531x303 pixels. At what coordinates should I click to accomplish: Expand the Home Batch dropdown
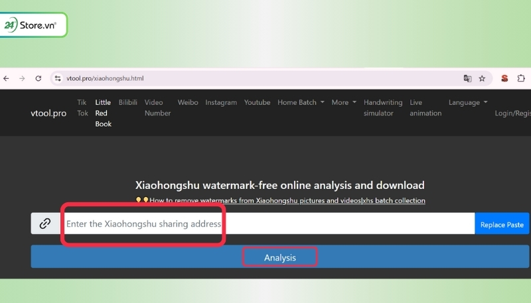tap(301, 102)
